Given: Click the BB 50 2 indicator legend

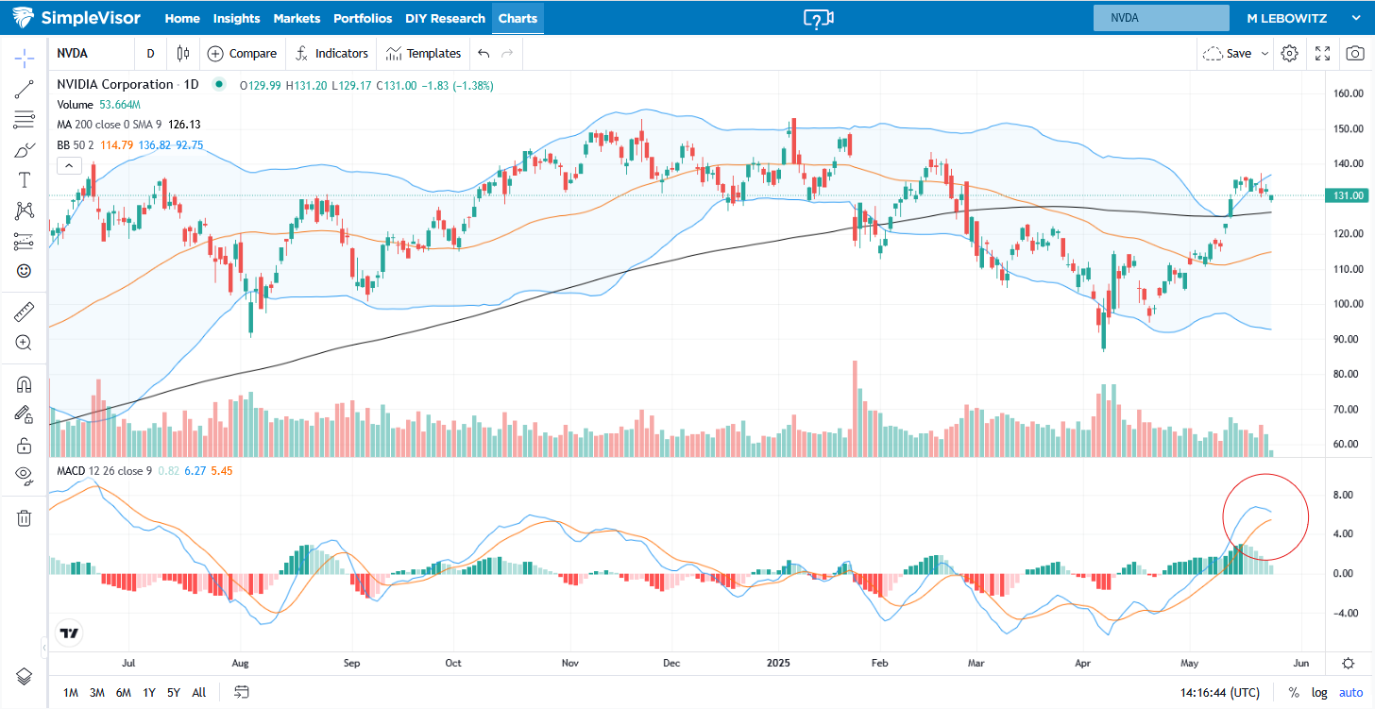Looking at the screenshot, I should click(129, 145).
